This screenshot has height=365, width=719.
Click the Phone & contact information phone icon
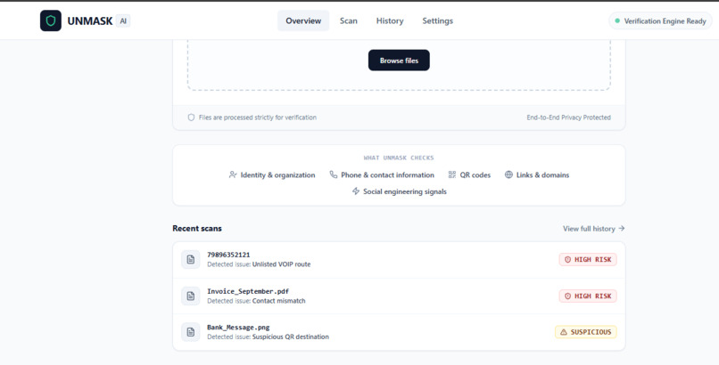click(x=334, y=174)
